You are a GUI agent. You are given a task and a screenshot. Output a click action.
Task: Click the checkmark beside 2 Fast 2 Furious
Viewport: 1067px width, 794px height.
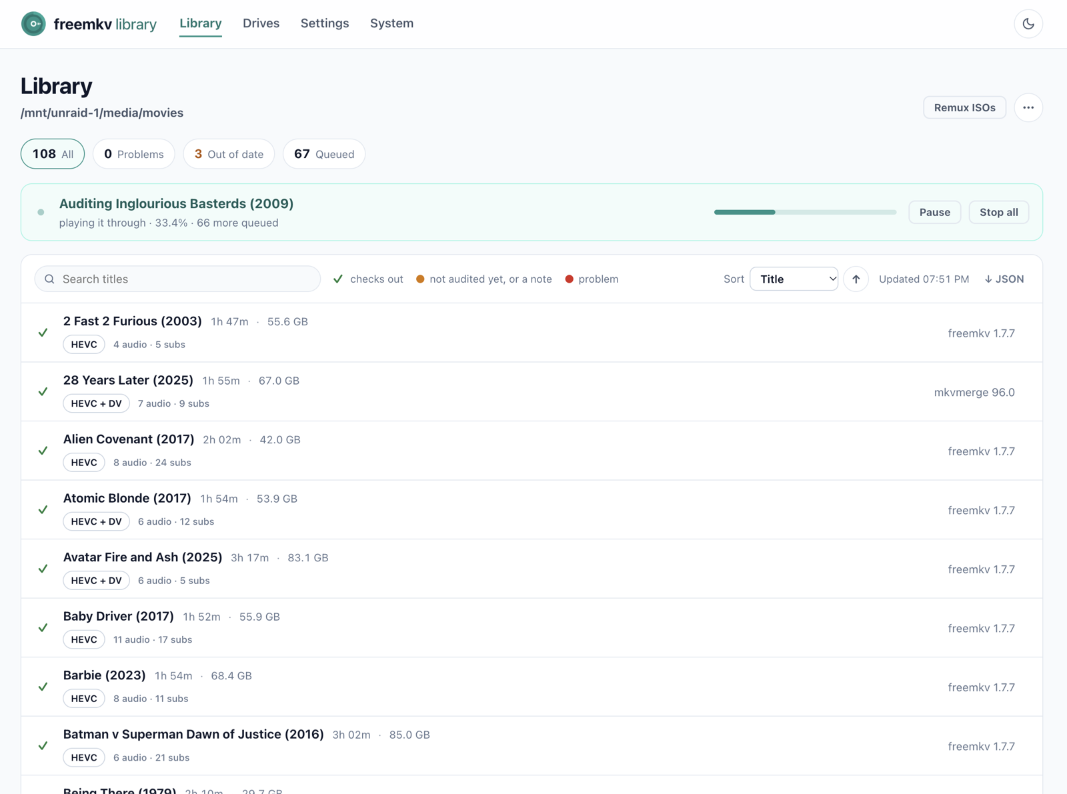point(43,333)
